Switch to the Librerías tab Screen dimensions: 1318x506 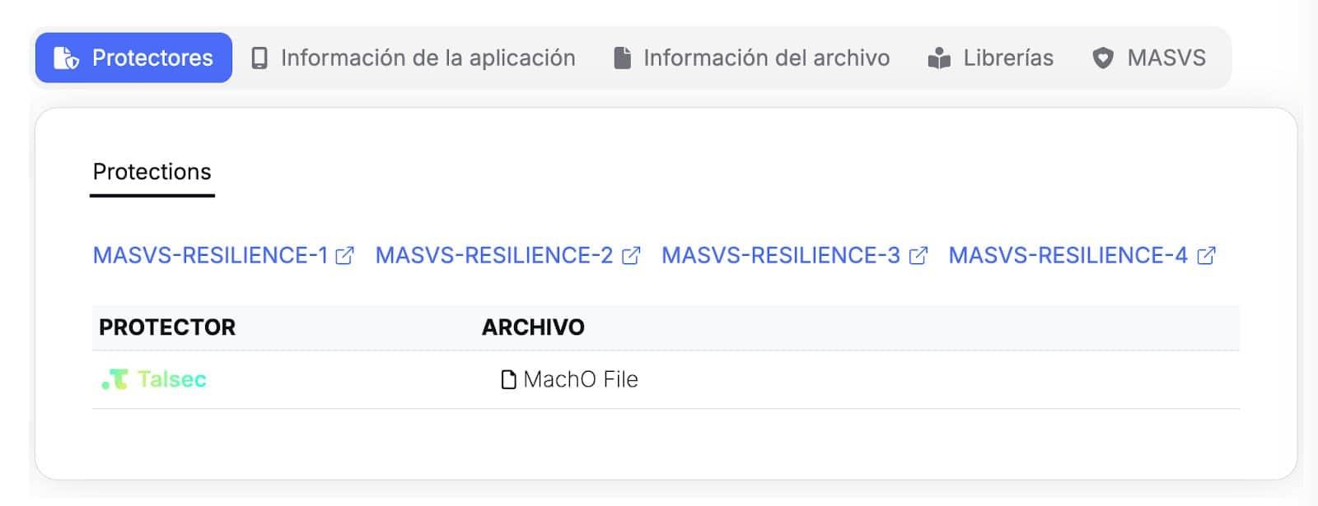1009,58
